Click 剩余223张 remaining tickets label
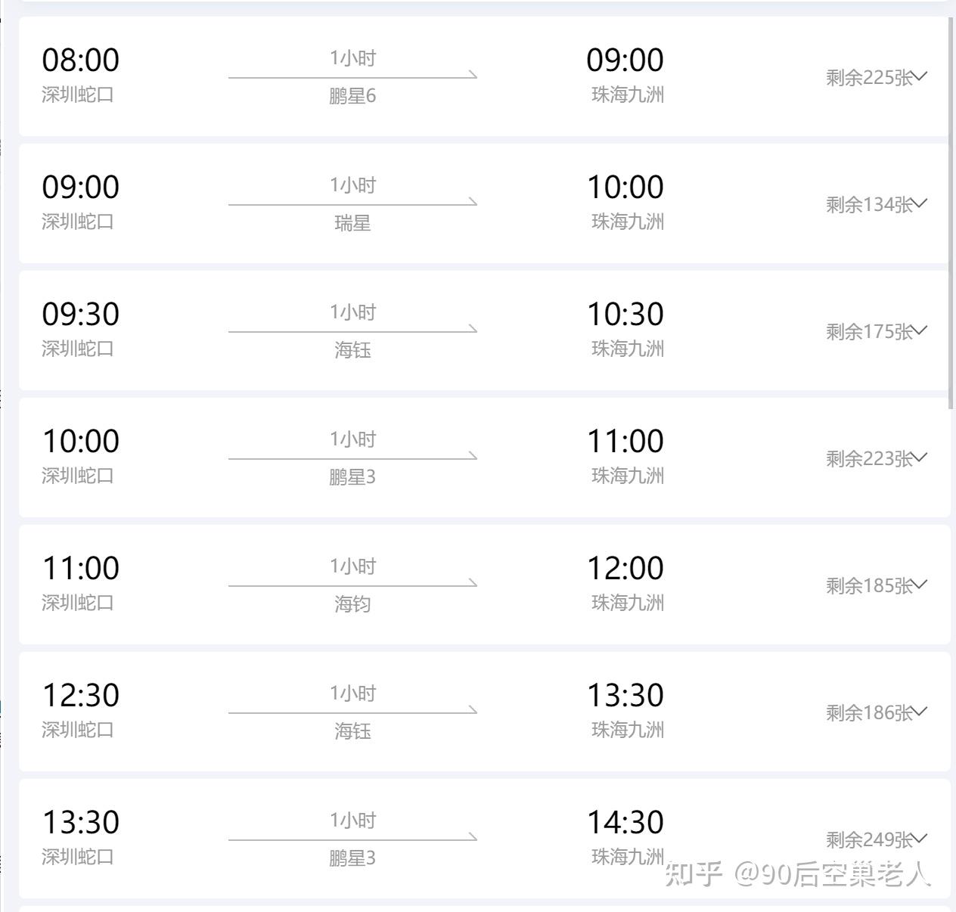Viewport: 956px width, 912px height. click(x=868, y=459)
